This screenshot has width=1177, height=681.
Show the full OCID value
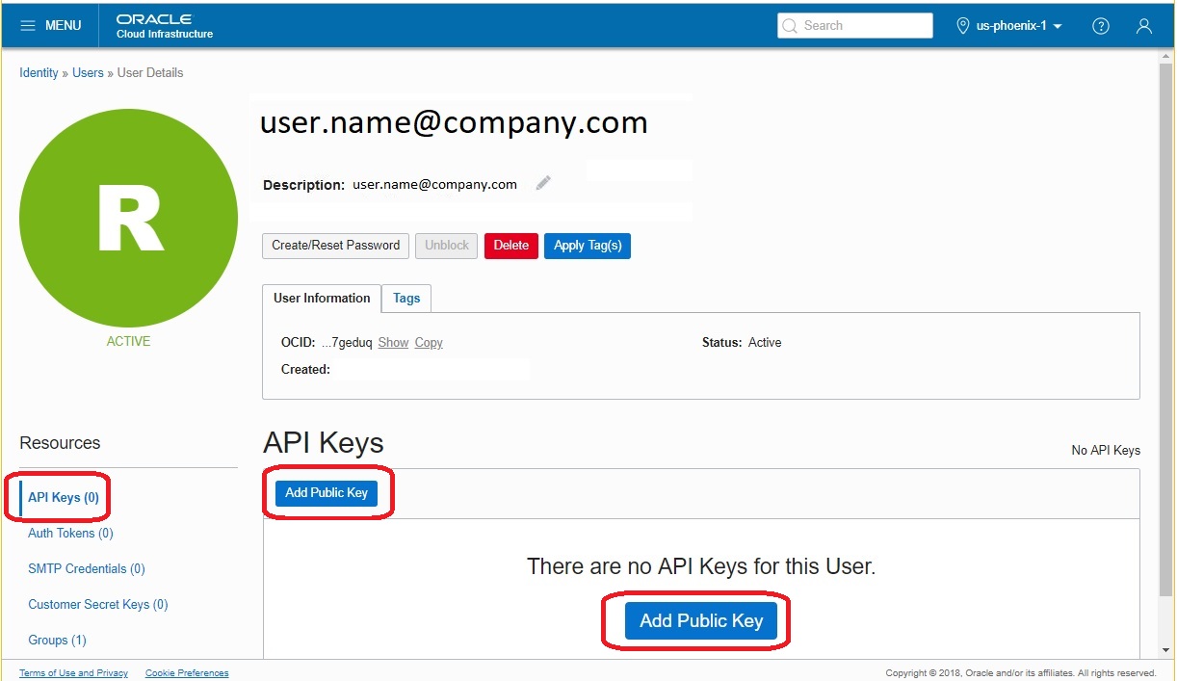point(393,342)
